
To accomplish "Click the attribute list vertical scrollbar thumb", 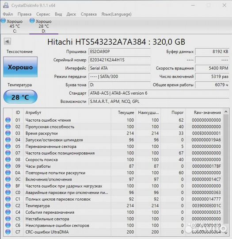I will [x=226, y=169].
